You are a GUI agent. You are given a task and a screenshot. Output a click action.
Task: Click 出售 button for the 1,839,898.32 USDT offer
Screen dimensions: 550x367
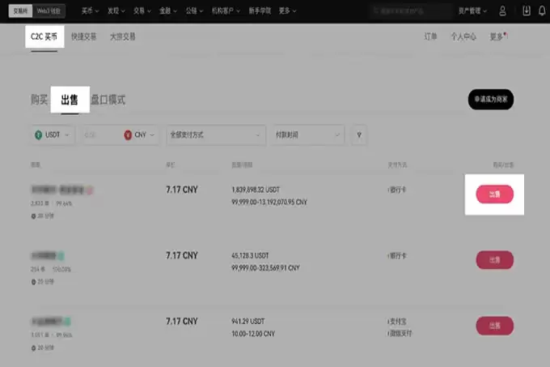click(x=494, y=194)
